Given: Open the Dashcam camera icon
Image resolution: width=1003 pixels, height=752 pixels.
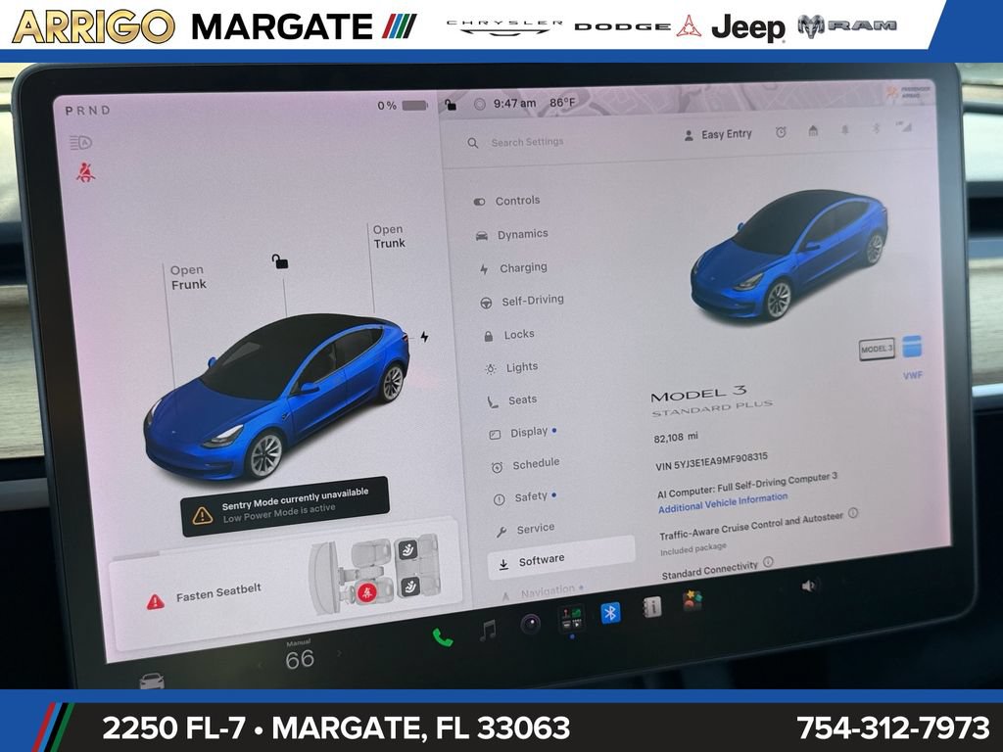Looking at the screenshot, I should click(x=530, y=624).
